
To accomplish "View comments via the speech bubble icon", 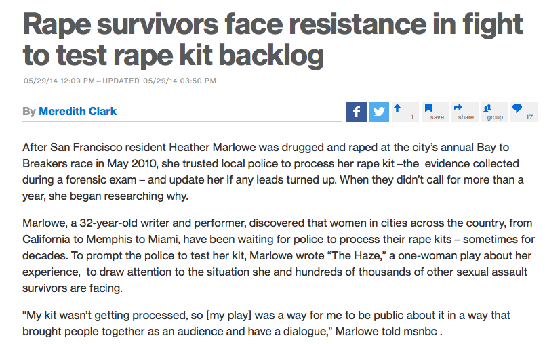I will (x=523, y=112).
